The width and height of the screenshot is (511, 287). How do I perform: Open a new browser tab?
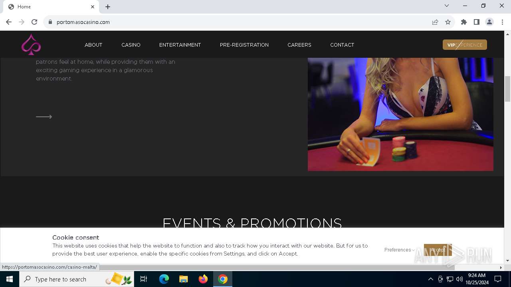[x=108, y=7]
